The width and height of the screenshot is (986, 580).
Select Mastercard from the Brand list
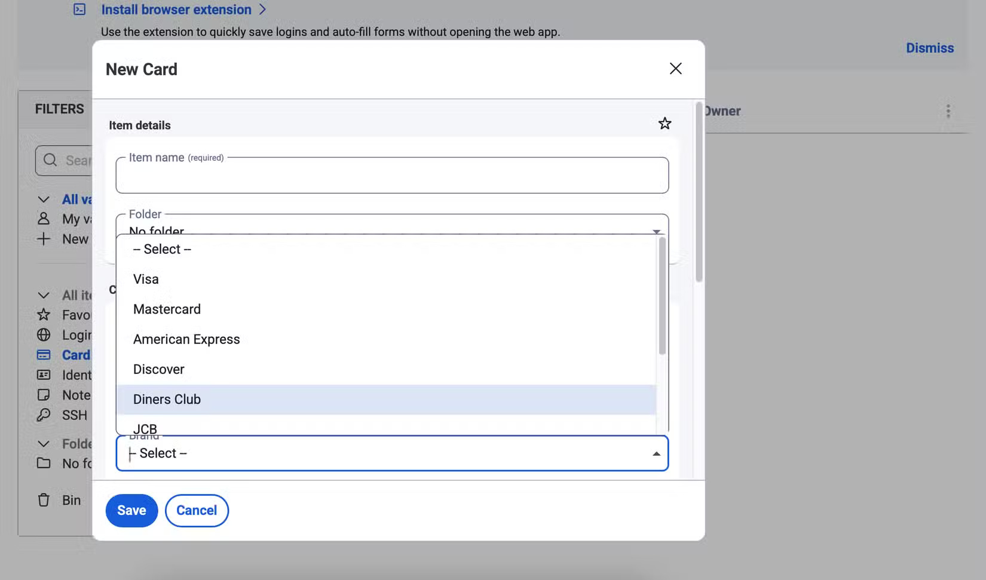coord(167,309)
